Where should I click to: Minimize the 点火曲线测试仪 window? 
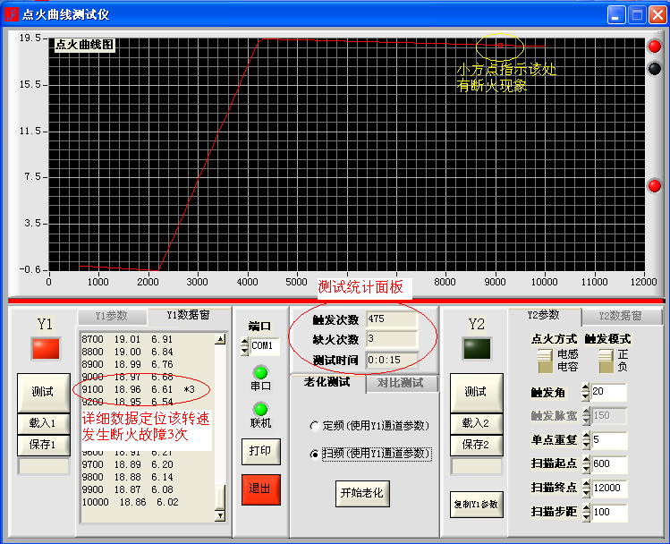[x=616, y=14]
